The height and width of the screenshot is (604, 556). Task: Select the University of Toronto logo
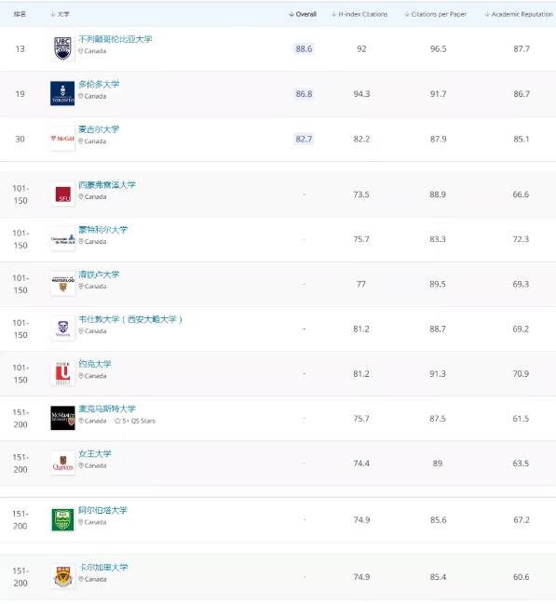click(x=62, y=94)
